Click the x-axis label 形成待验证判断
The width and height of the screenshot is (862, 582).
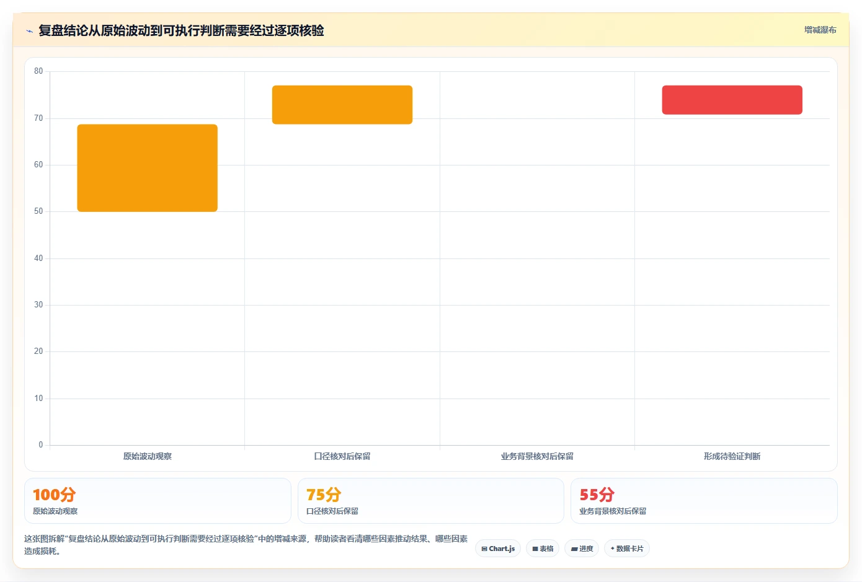(x=732, y=456)
